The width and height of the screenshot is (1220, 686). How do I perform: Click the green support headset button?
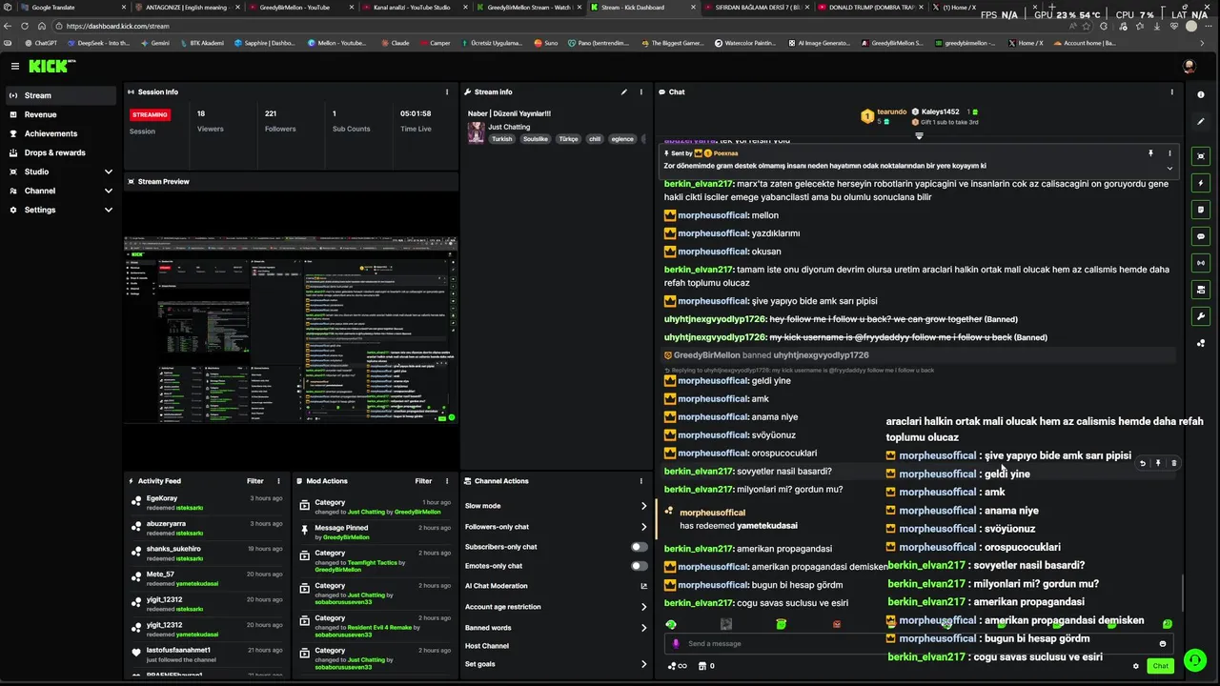click(1194, 660)
